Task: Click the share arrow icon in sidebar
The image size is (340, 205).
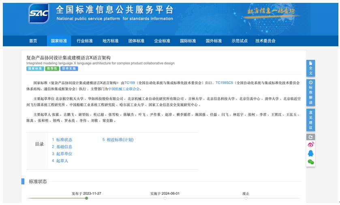Action: pos(311,137)
